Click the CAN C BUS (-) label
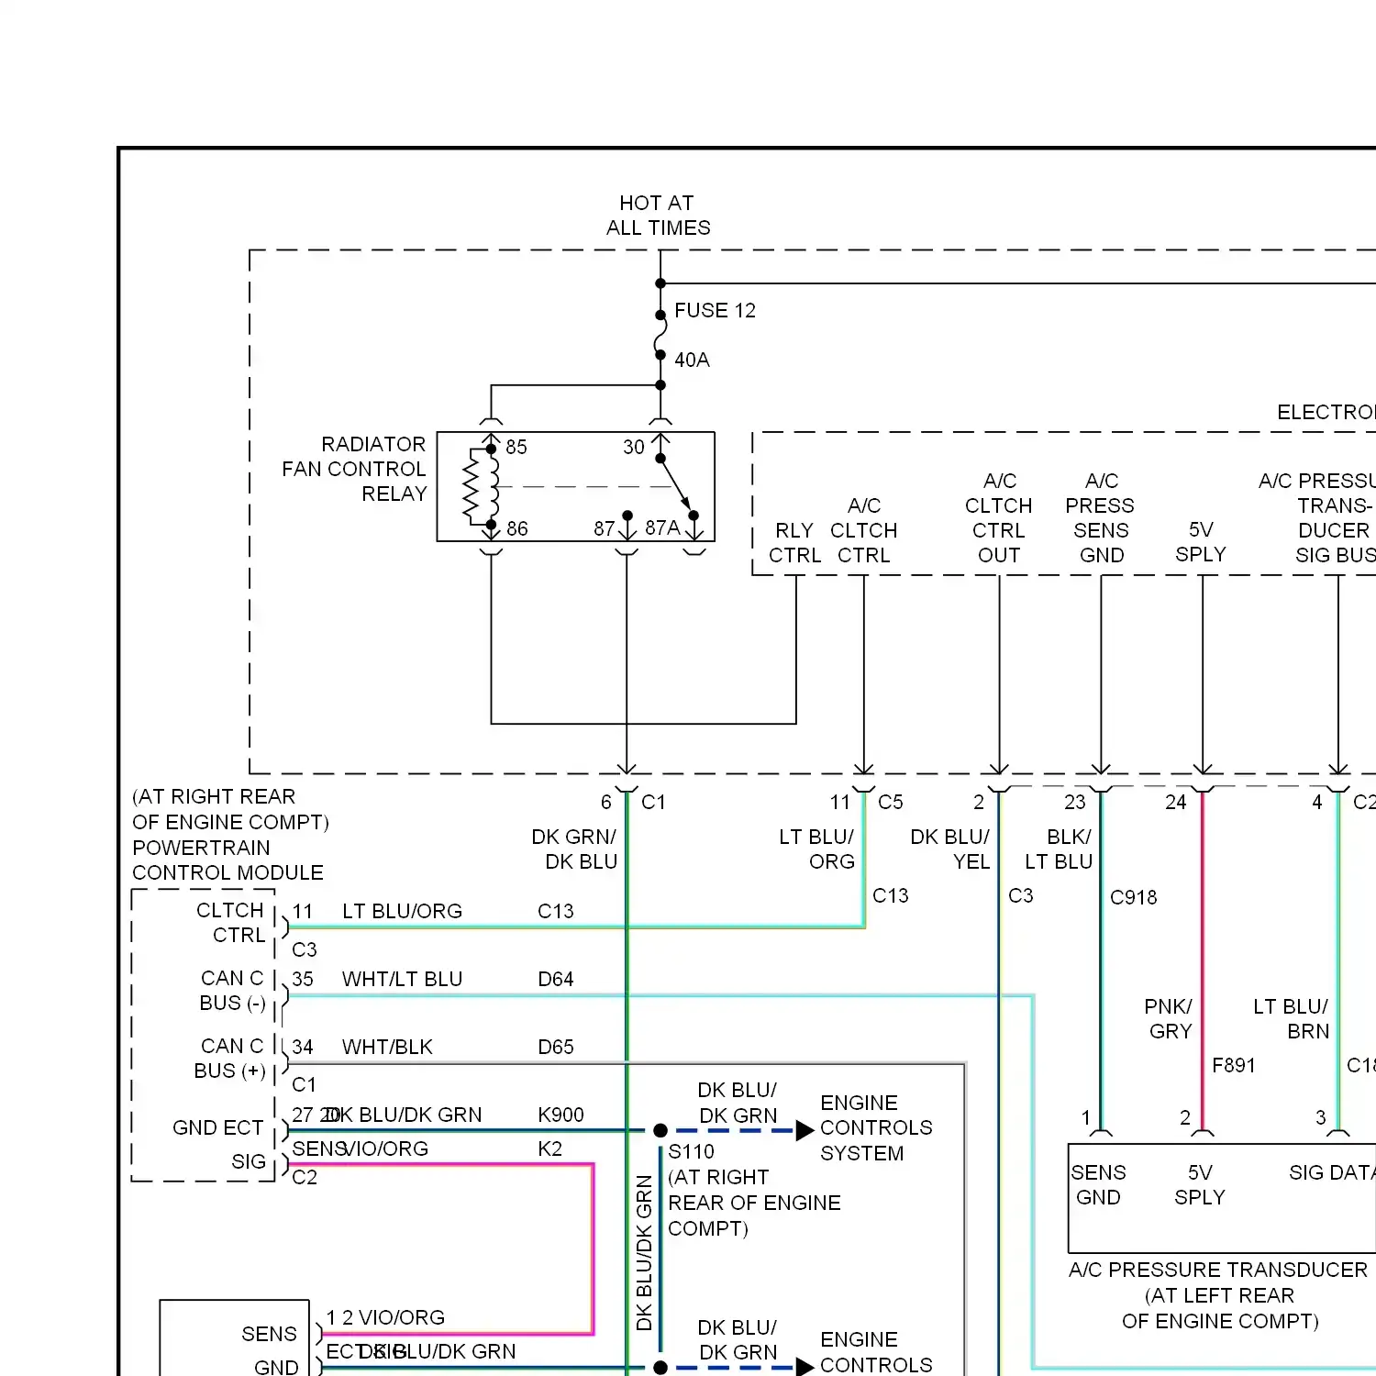1376x1376 pixels. point(233,991)
